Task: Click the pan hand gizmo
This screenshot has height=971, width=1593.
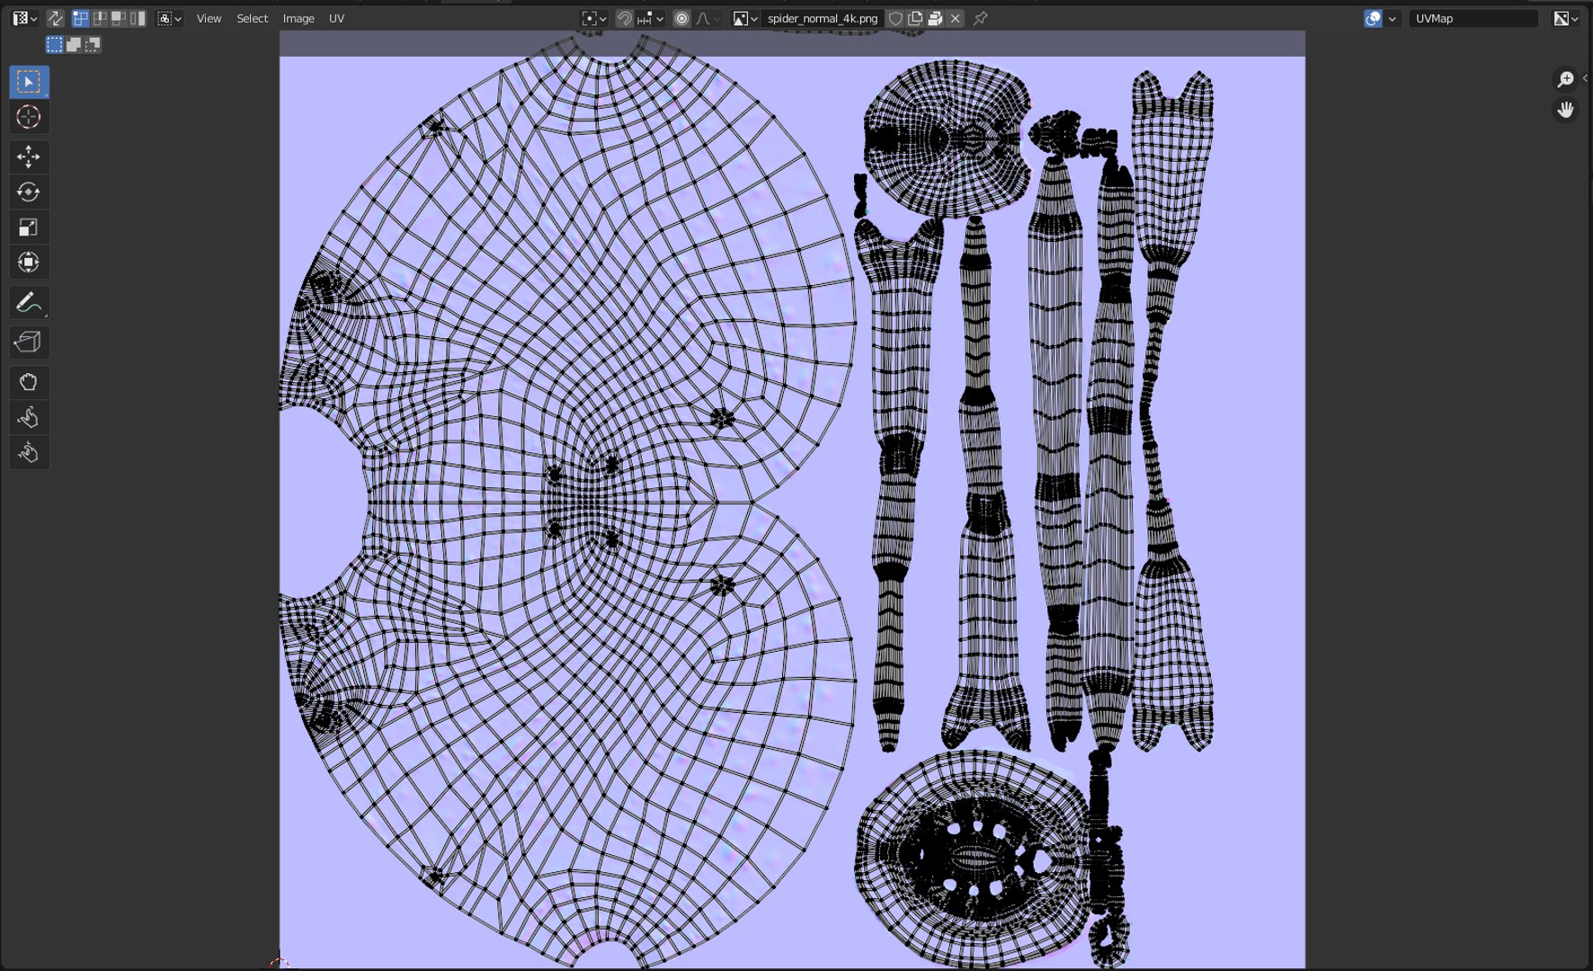Action: coord(1565,110)
